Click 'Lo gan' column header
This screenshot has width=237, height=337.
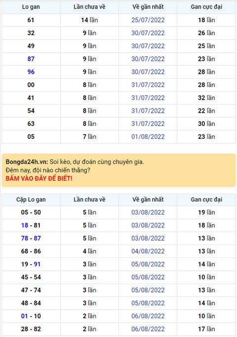(x=31, y=7)
